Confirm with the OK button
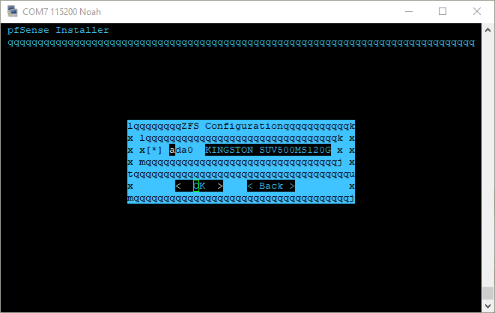This screenshot has width=495, height=313. 199,186
